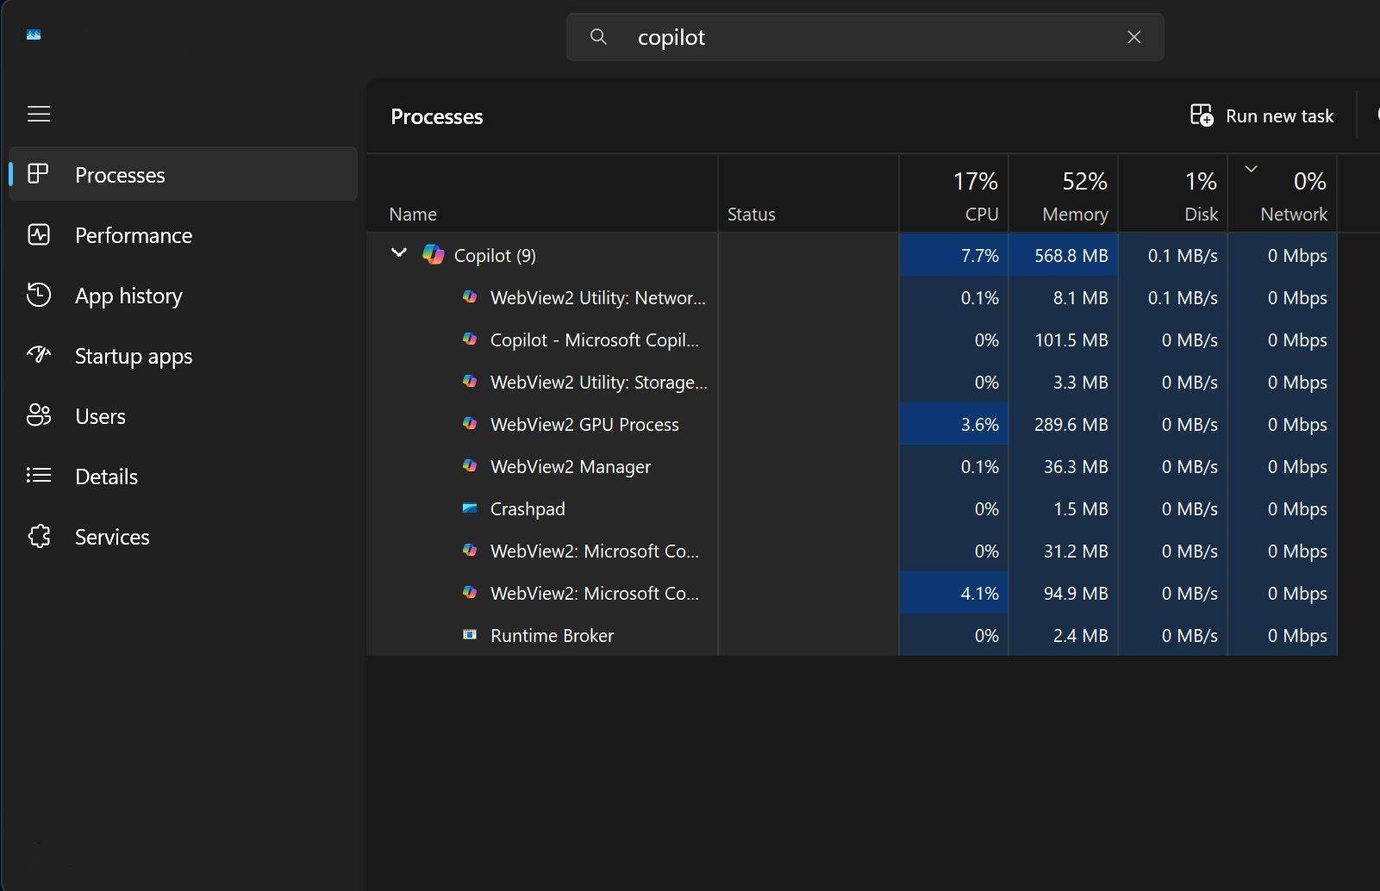
Task: Click the icon beside WebView2 Utility: Networ...
Action: (x=470, y=296)
